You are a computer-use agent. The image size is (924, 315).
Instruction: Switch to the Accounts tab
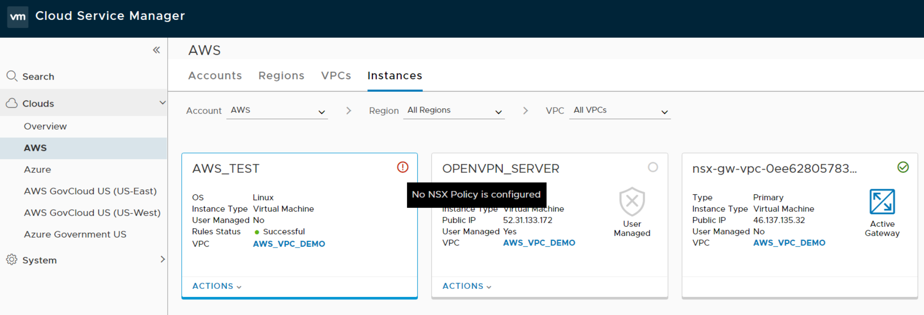point(215,76)
